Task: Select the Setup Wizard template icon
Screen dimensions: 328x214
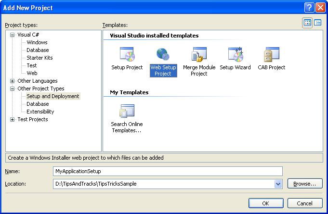Action: tap(236, 54)
